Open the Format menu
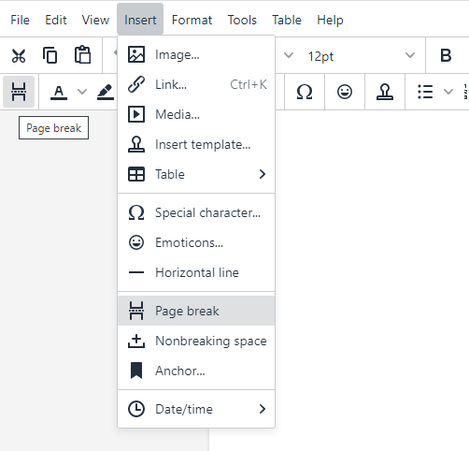The width and height of the screenshot is (469, 451). (192, 20)
